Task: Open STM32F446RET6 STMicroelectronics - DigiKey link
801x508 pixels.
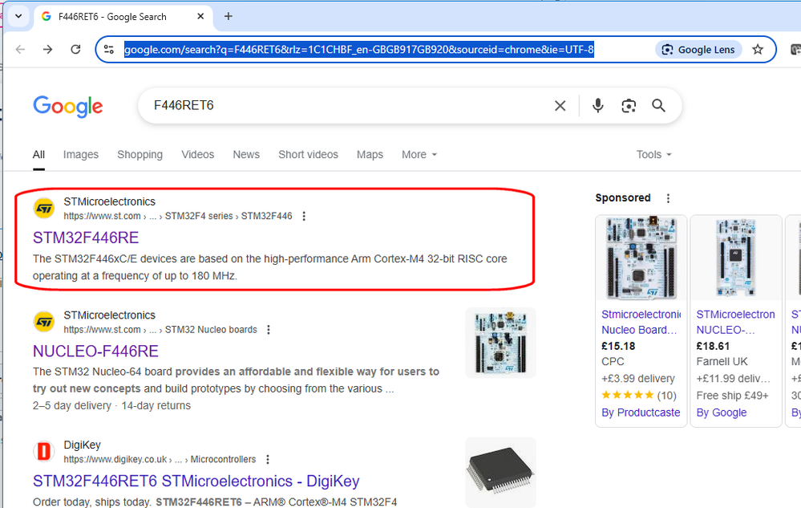Action: coord(196,481)
